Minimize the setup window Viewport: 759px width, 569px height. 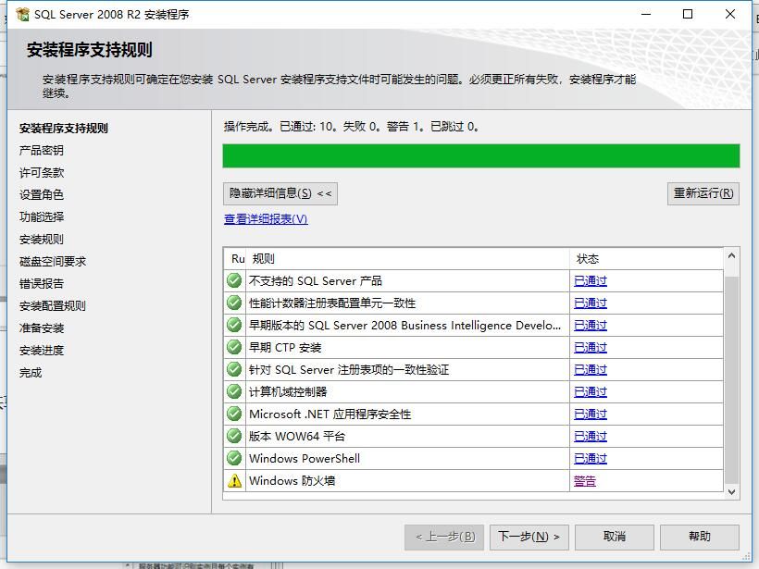coord(646,14)
